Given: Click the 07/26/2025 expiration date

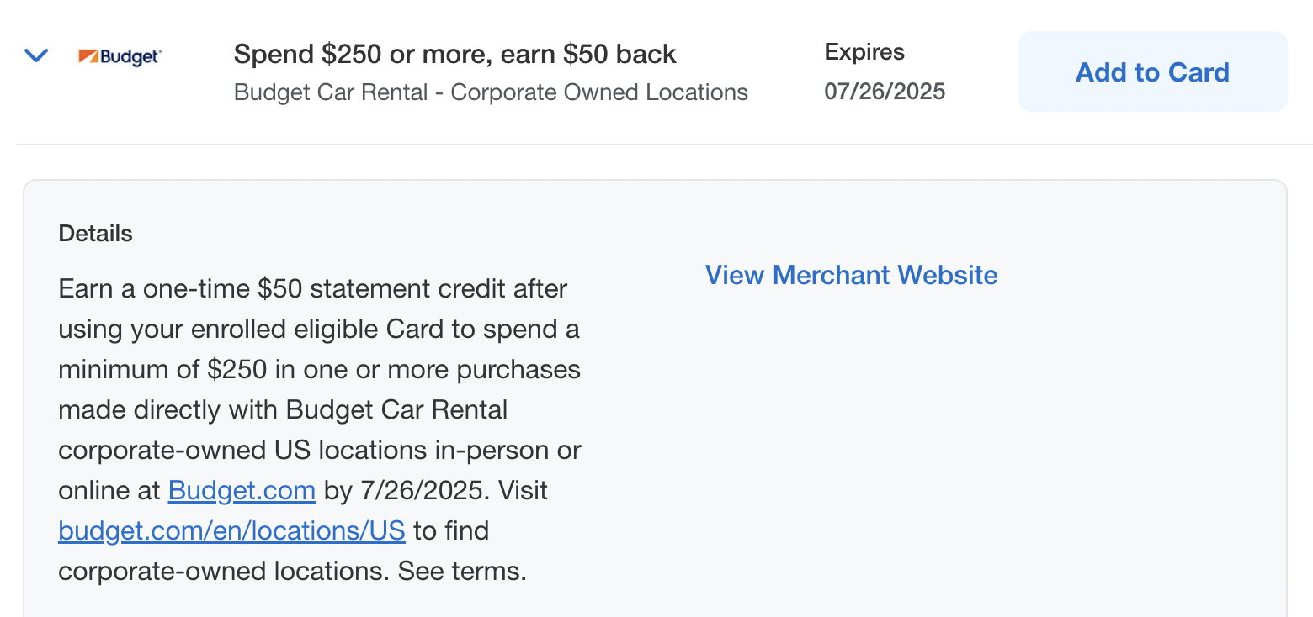Looking at the screenshot, I should [885, 91].
